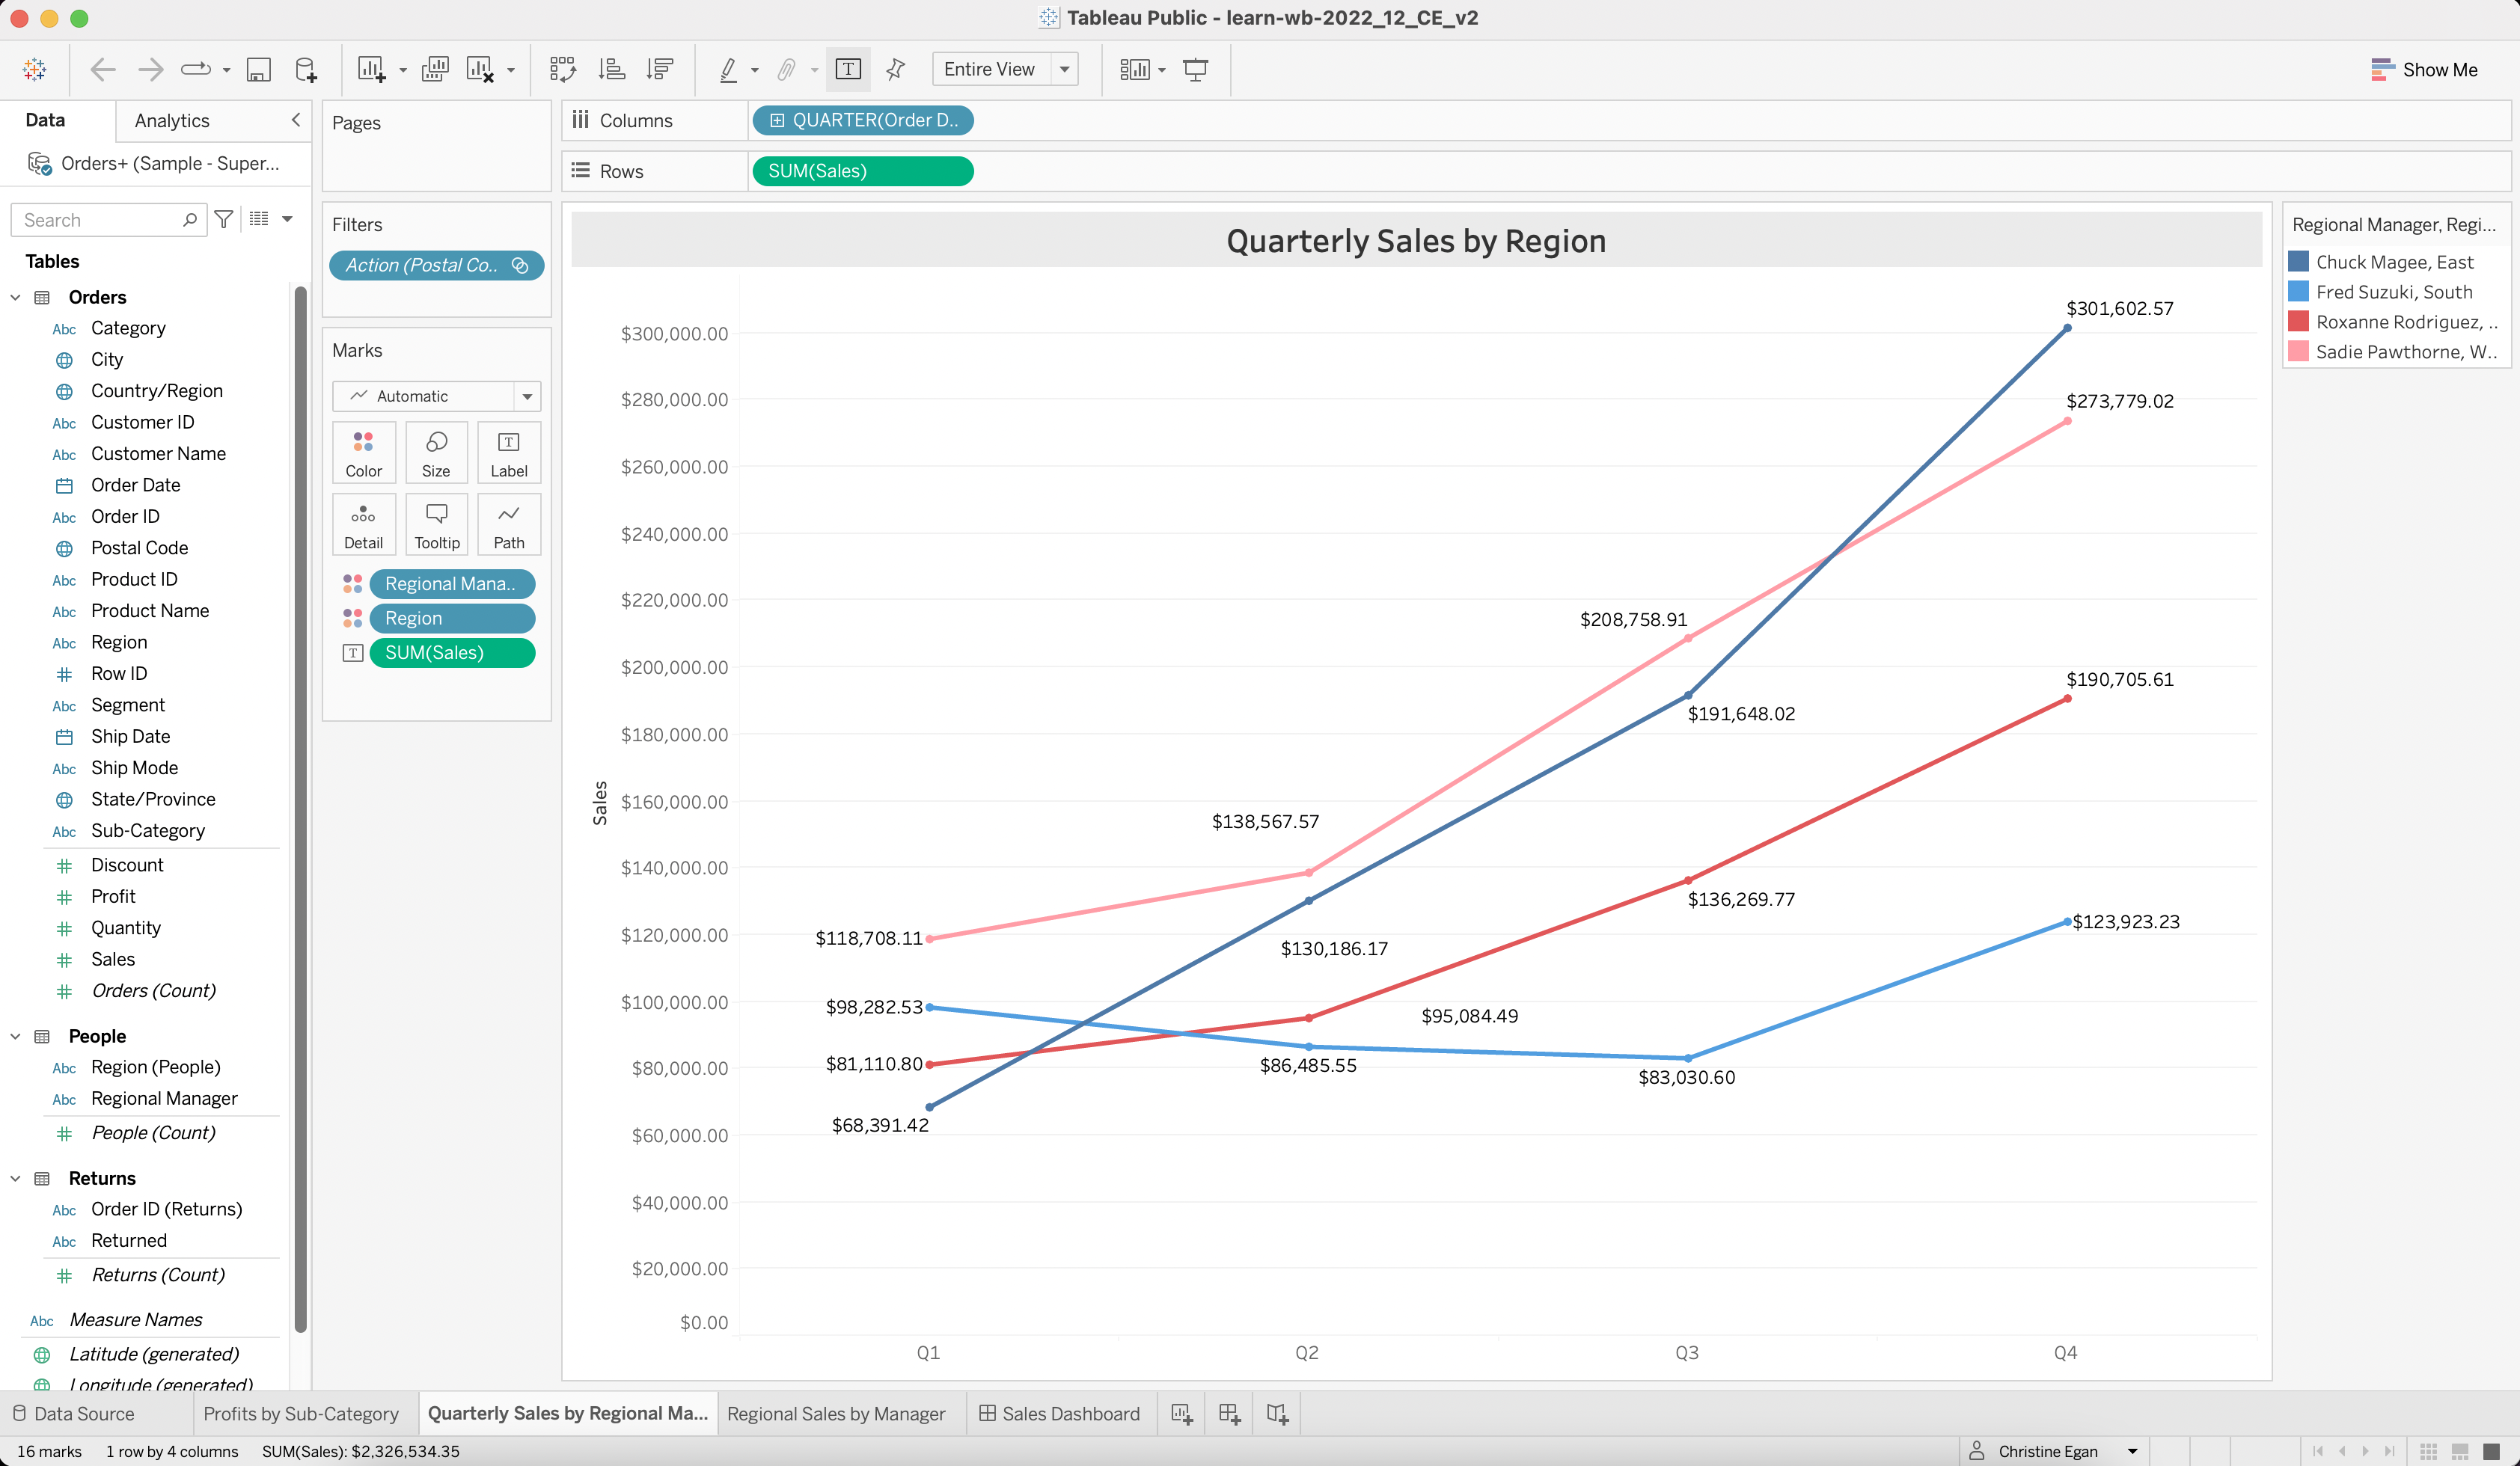
Task: Click the Fix Axes pin icon
Action: tap(896, 69)
